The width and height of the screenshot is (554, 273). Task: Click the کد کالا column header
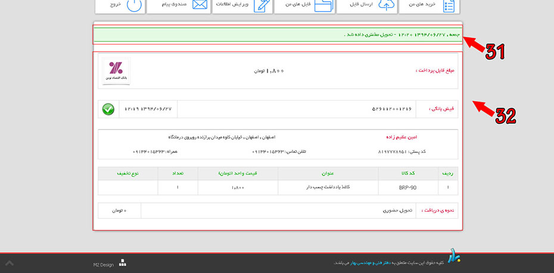tap(407, 173)
